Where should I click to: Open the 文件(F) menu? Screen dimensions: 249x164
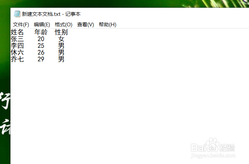pyautogui.click(x=21, y=25)
